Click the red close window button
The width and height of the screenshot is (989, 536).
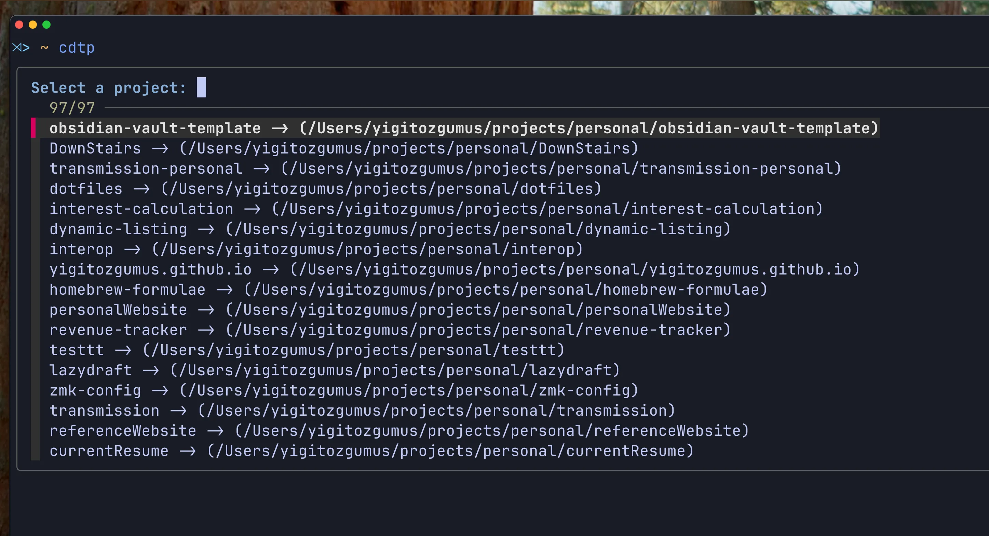[19, 25]
